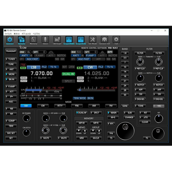Viewport: 172px width, 172px height.
Task: Toggle the BK-IN switch
Action: 11,79
